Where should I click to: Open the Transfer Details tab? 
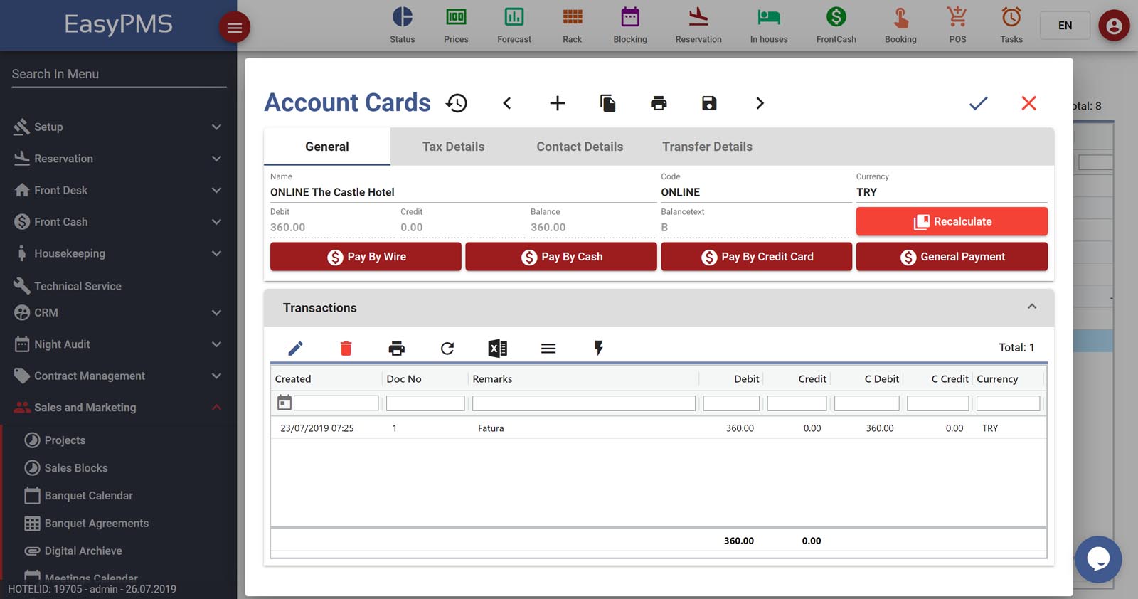click(x=707, y=147)
